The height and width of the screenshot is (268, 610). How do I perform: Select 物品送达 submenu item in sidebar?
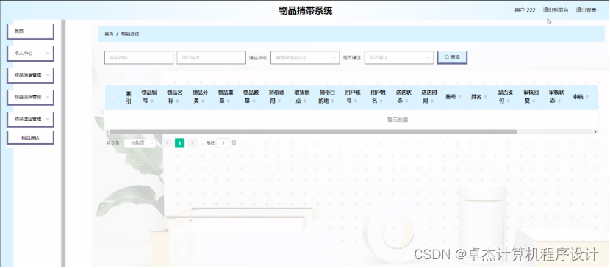tap(30, 137)
